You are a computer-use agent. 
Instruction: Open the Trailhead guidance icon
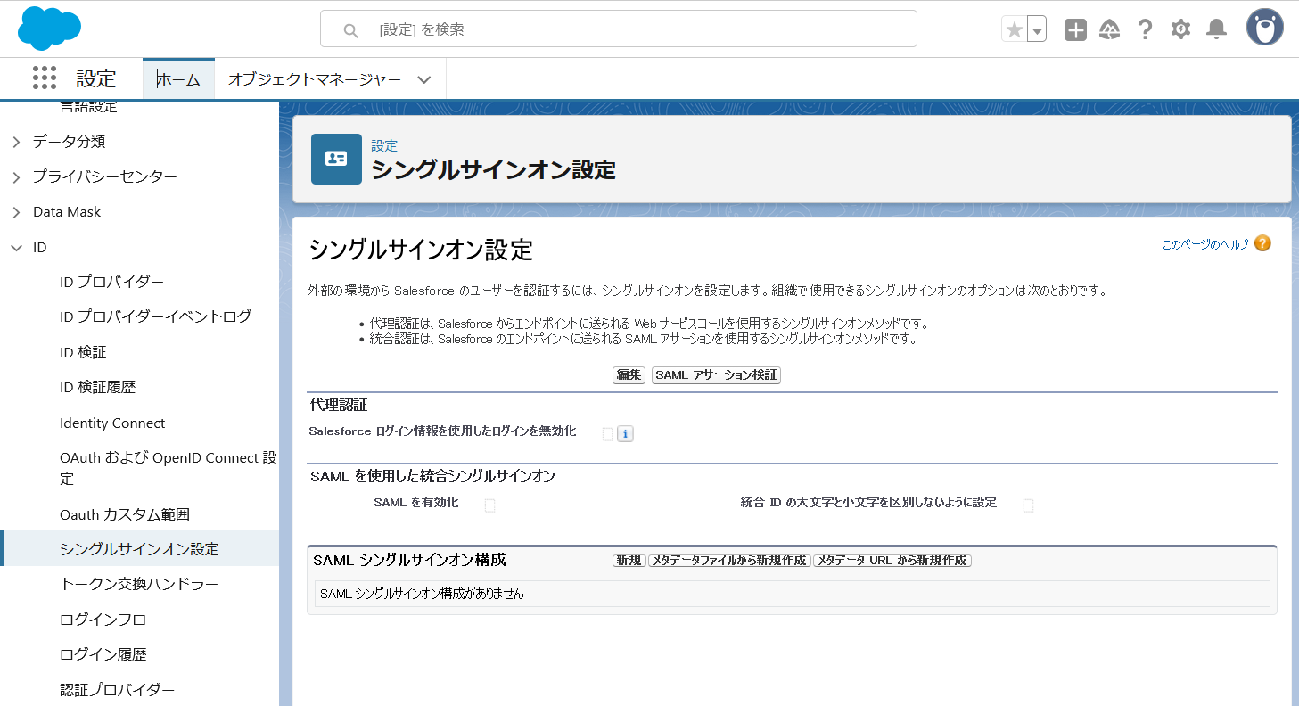point(1110,29)
